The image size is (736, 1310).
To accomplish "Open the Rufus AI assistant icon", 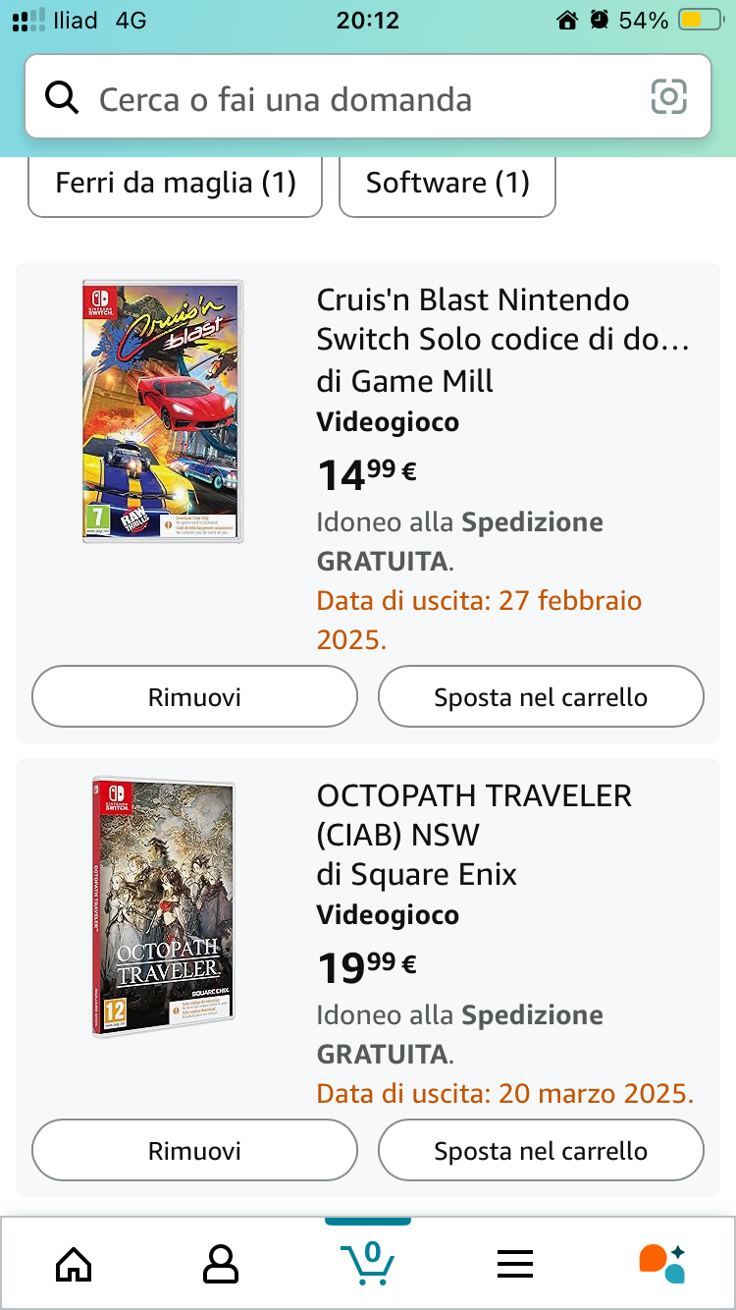I will coord(661,1263).
